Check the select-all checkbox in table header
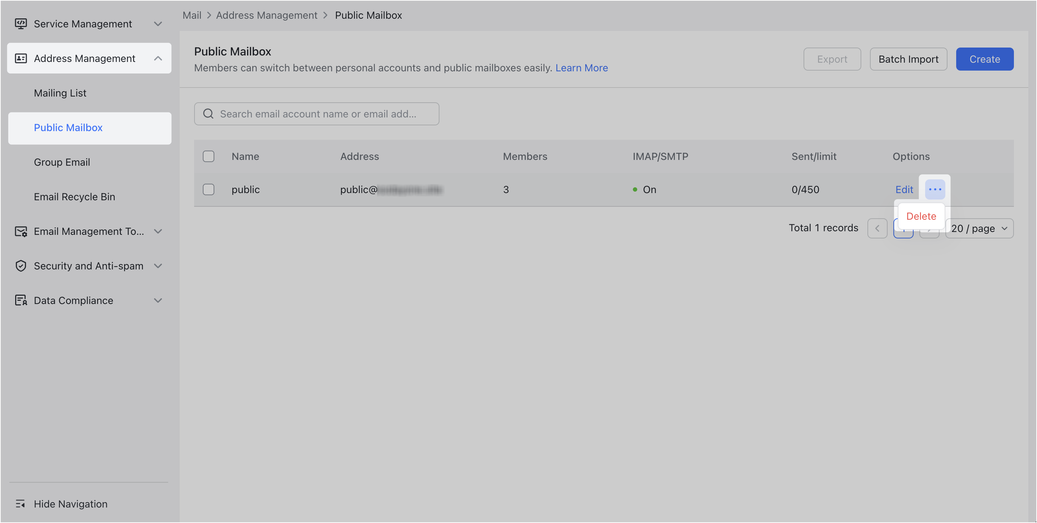This screenshot has width=1037, height=523. click(209, 156)
